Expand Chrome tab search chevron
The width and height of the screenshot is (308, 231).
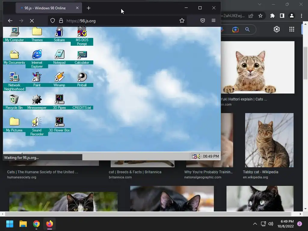point(260,4)
